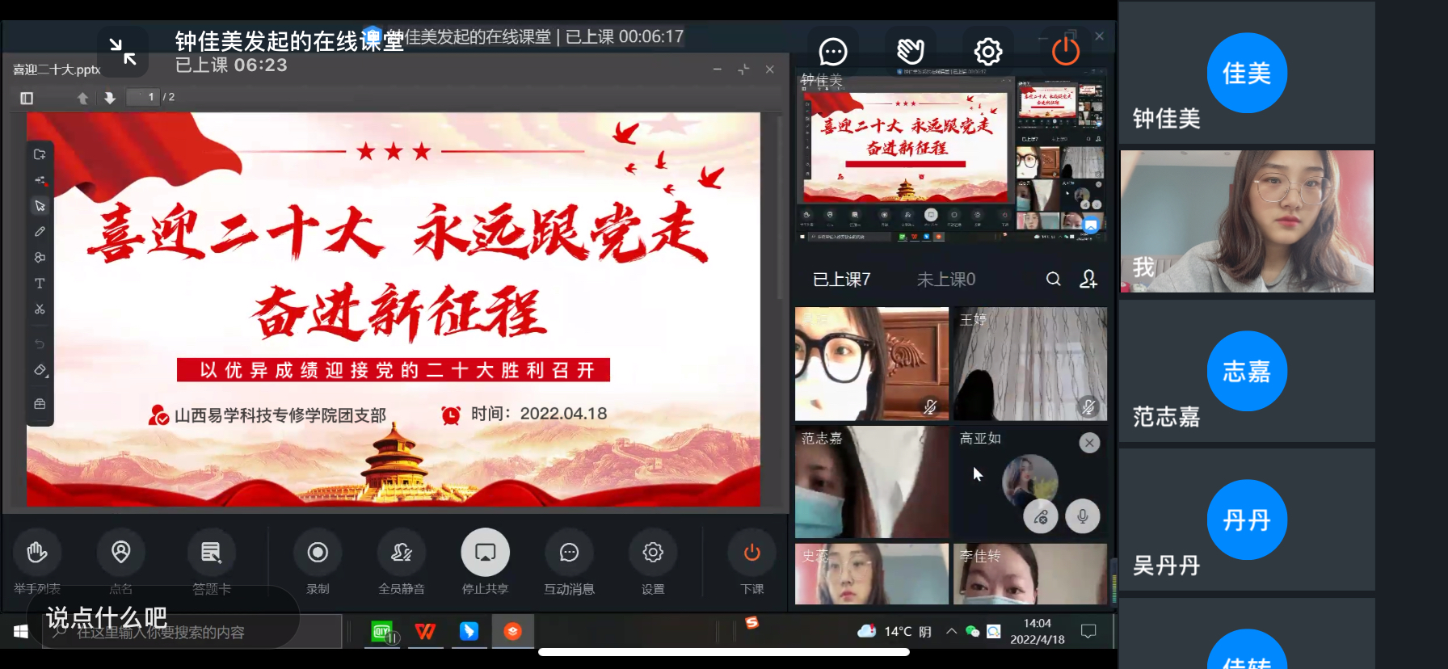Minimize the pptx viewer panel
The image size is (1448, 669).
click(717, 69)
